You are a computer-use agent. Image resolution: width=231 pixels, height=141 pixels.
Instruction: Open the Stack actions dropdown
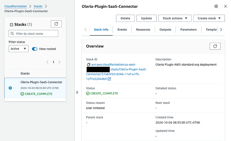[175, 18]
